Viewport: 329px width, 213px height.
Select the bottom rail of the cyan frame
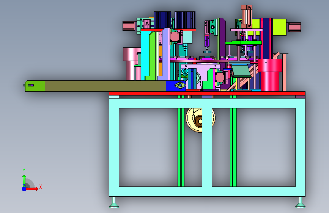coord(207,191)
